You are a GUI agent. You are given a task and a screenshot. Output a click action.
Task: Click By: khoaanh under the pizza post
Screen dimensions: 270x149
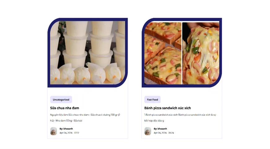160,129
